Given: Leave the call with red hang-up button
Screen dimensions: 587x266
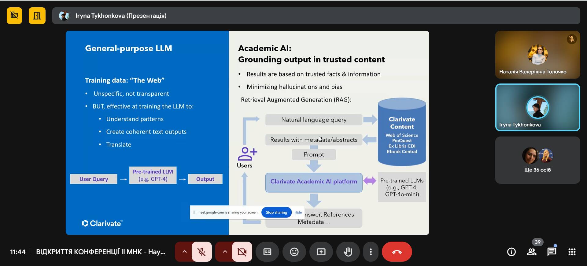Looking at the screenshot, I should click(x=397, y=252).
